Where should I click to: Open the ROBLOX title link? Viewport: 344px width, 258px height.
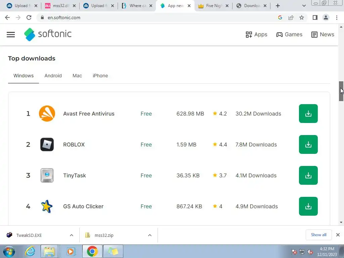click(x=74, y=144)
